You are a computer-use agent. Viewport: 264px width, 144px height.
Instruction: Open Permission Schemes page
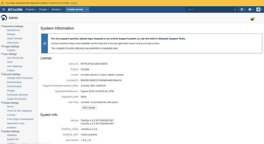tap(17, 95)
